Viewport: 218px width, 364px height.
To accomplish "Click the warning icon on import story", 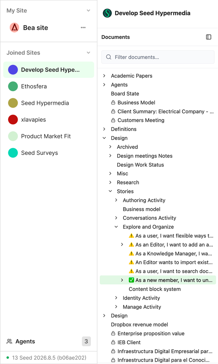I will pyautogui.click(x=131, y=262).
